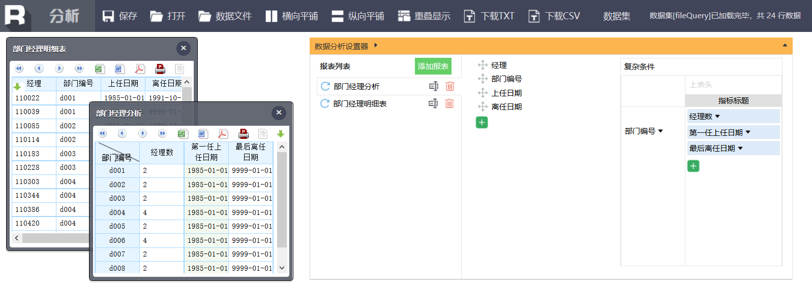This screenshot has height=289, width=812.
Task: Export 部门经理明细表 to Excel
Action: point(99,69)
